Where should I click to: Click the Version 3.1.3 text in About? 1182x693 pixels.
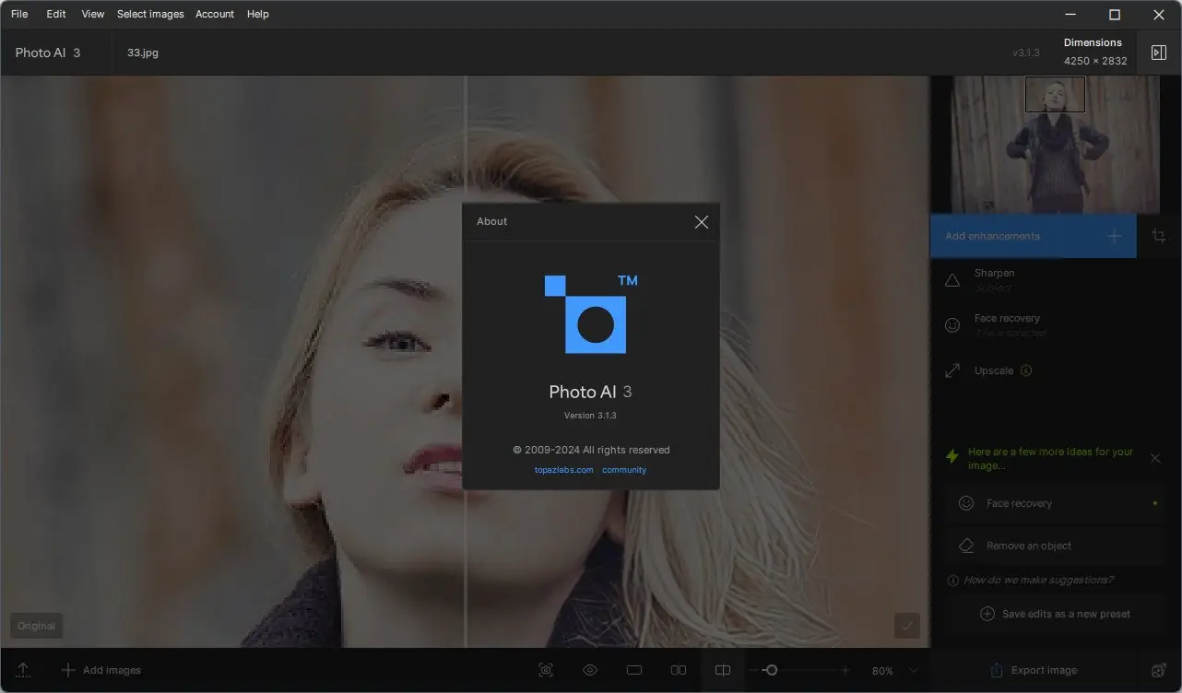tap(590, 416)
